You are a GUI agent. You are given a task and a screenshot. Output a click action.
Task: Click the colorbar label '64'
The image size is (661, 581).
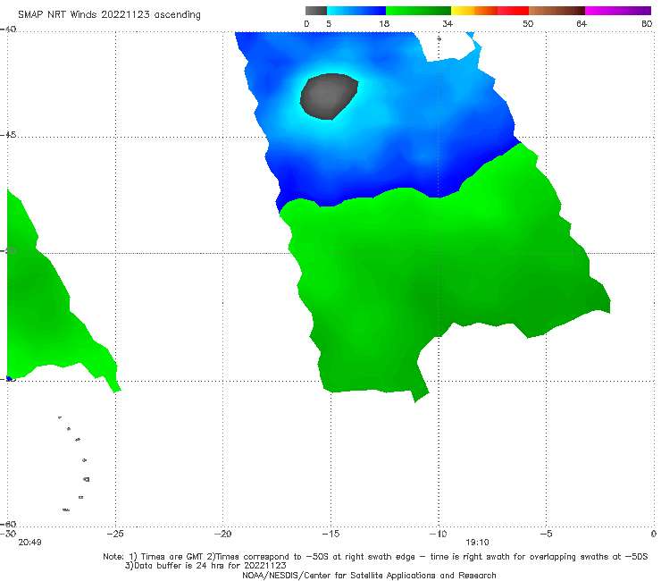(582, 24)
